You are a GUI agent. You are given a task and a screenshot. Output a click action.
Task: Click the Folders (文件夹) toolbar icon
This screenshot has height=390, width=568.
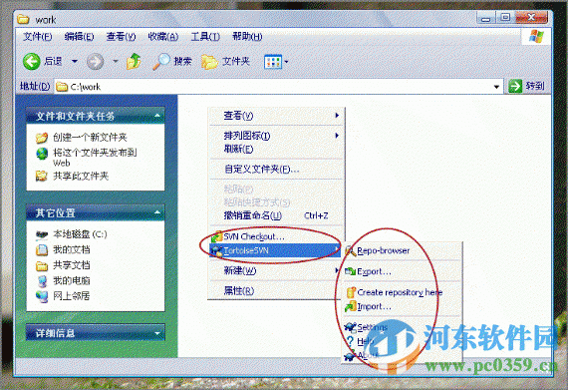pos(209,62)
